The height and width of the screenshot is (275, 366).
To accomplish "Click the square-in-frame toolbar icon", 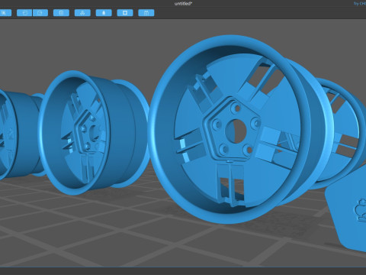I will click(125, 13).
